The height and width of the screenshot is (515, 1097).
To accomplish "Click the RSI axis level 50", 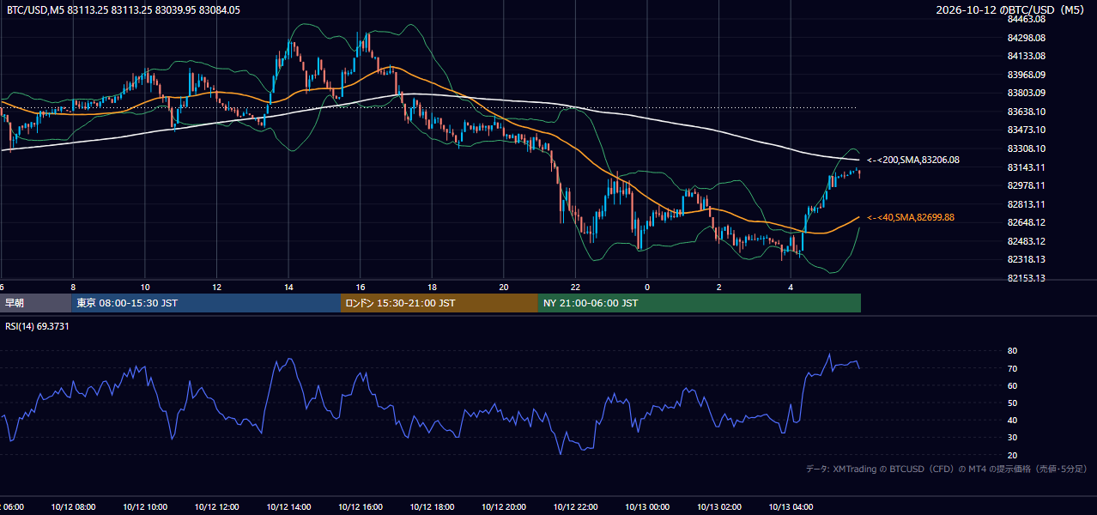I will 1012,403.
